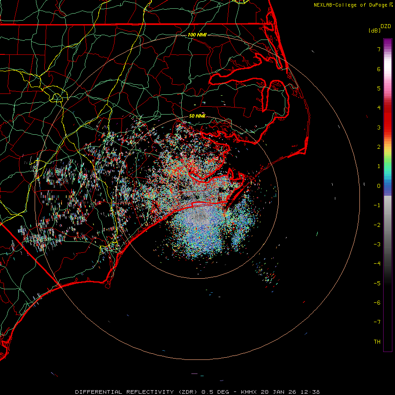The height and width of the screenshot is (395, 395).
Task: Click the -4 value on color scale
Action: click(x=377, y=264)
